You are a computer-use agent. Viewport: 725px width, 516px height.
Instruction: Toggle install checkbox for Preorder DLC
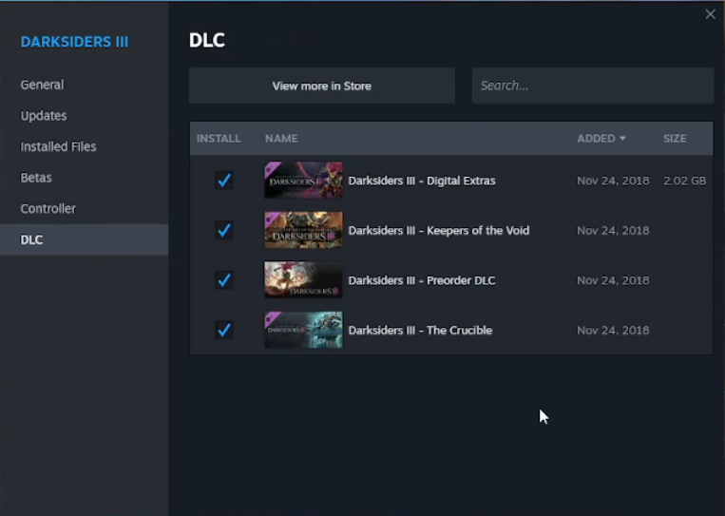point(224,280)
